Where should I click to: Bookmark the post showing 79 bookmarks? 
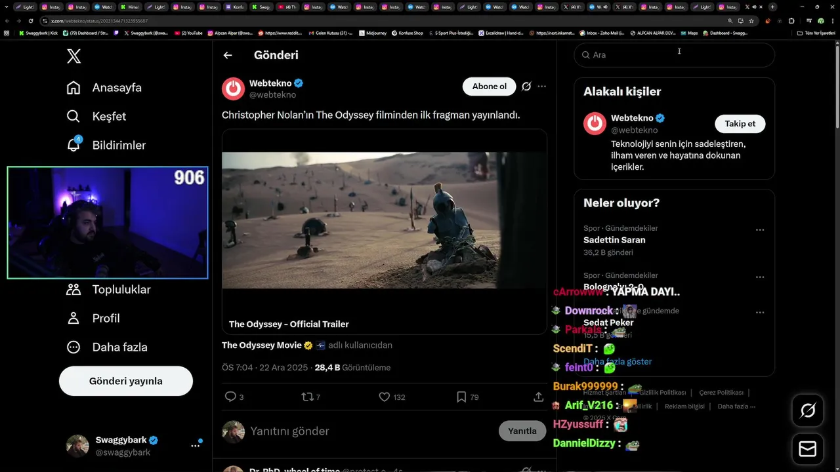[461, 397]
